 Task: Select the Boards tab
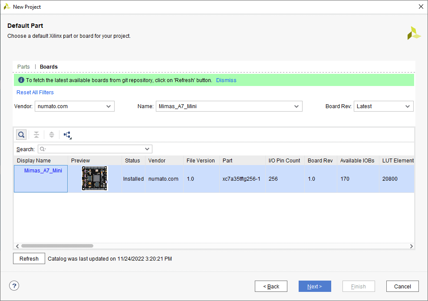(x=49, y=67)
